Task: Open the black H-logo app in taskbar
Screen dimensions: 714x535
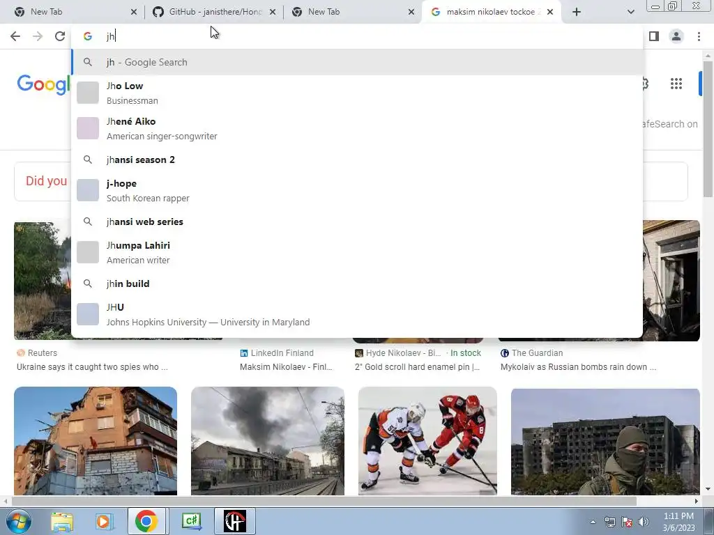Action: coord(235,521)
